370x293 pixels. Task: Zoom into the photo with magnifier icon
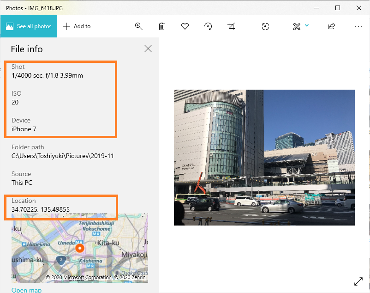click(138, 26)
